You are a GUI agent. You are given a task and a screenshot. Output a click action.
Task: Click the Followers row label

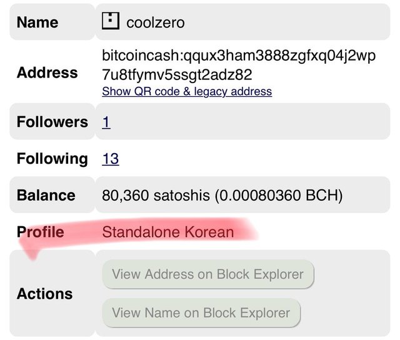tap(52, 122)
